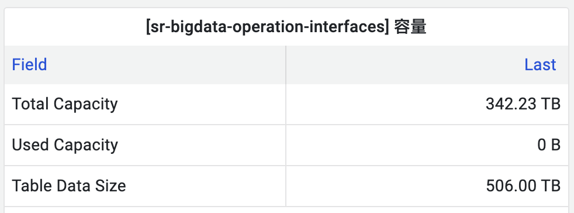Sort the table by Field column header
The image size is (574, 213).
tap(29, 65)
